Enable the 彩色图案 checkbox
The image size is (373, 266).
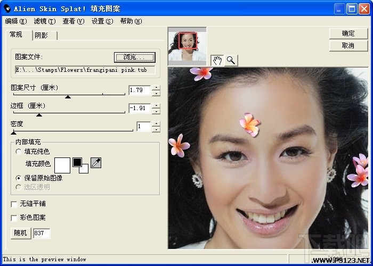point(14,218)
